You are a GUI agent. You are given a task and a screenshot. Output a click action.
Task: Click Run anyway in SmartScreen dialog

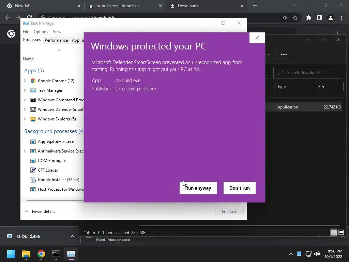[x=198, y=188]
